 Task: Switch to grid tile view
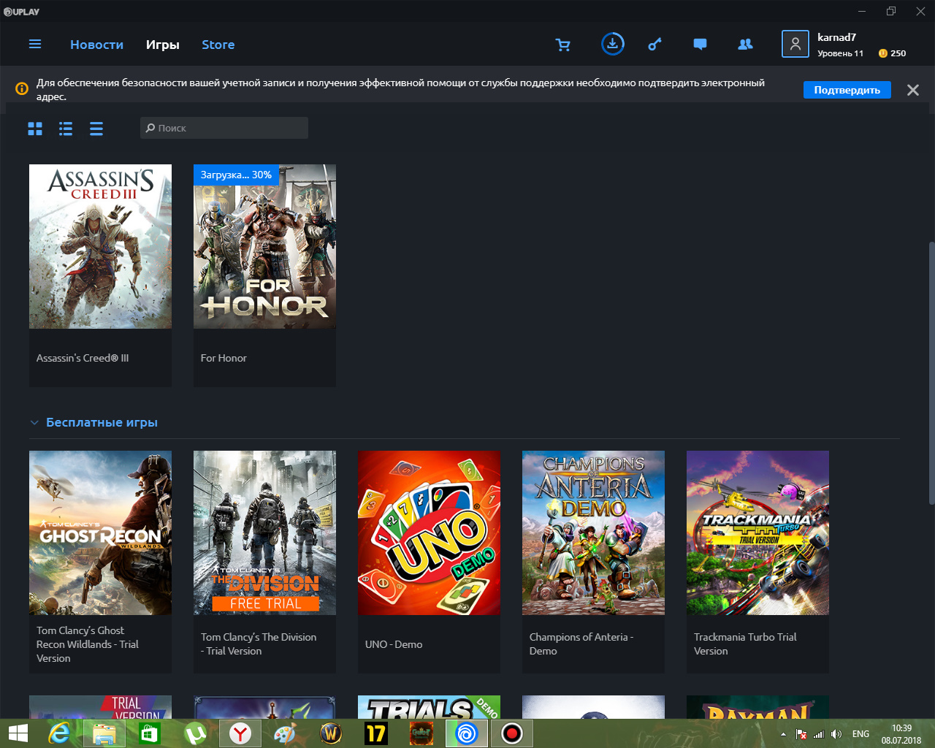tap(35, 129)
